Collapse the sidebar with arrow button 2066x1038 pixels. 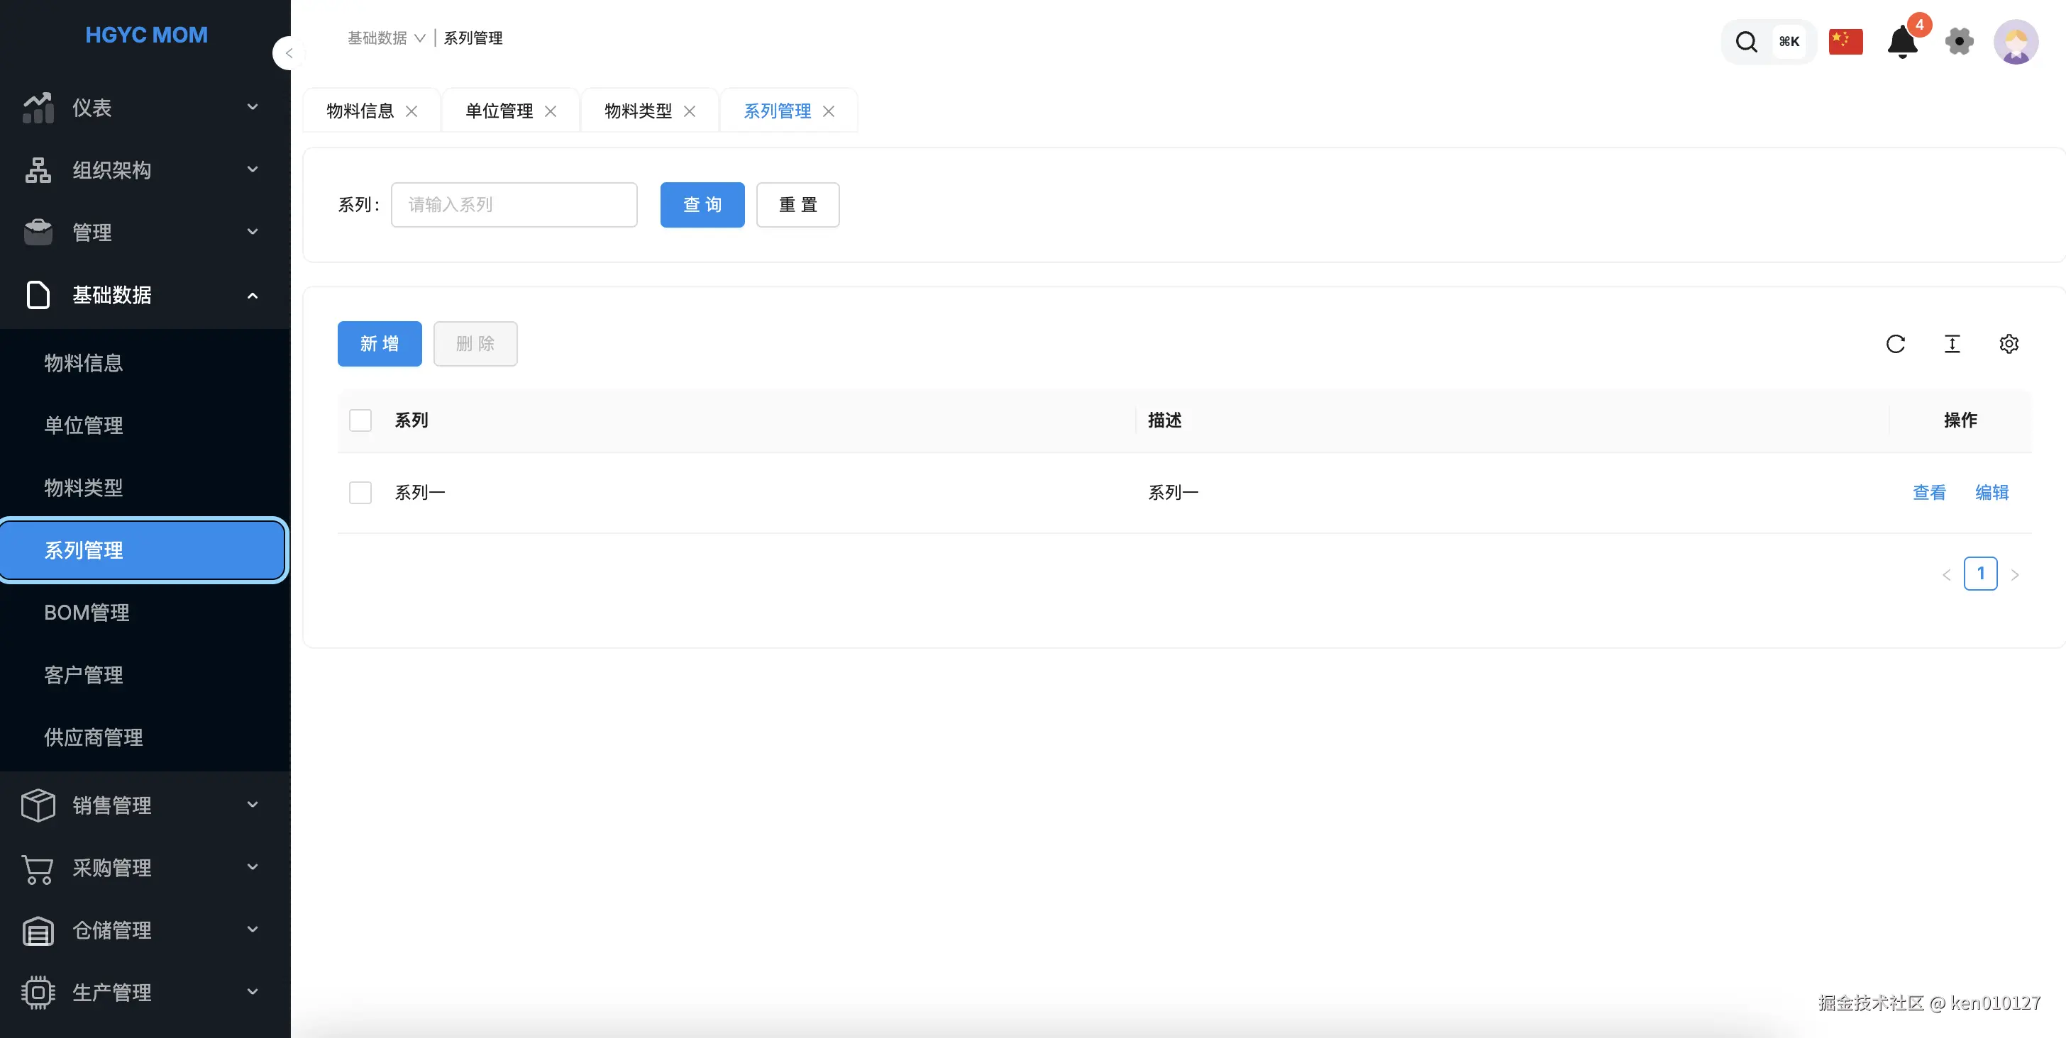pyautogui.click(x=288, y=54)
